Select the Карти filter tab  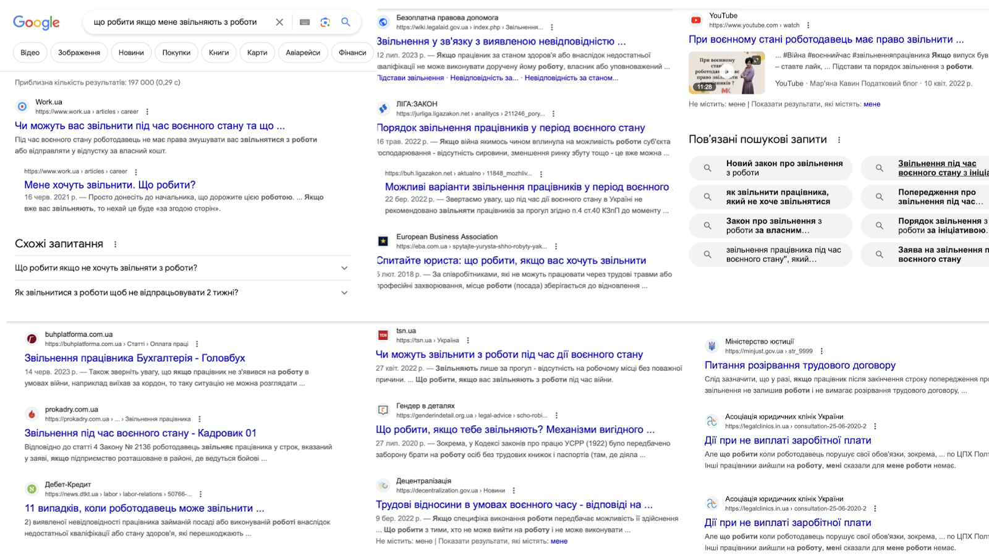click(257, 53)
